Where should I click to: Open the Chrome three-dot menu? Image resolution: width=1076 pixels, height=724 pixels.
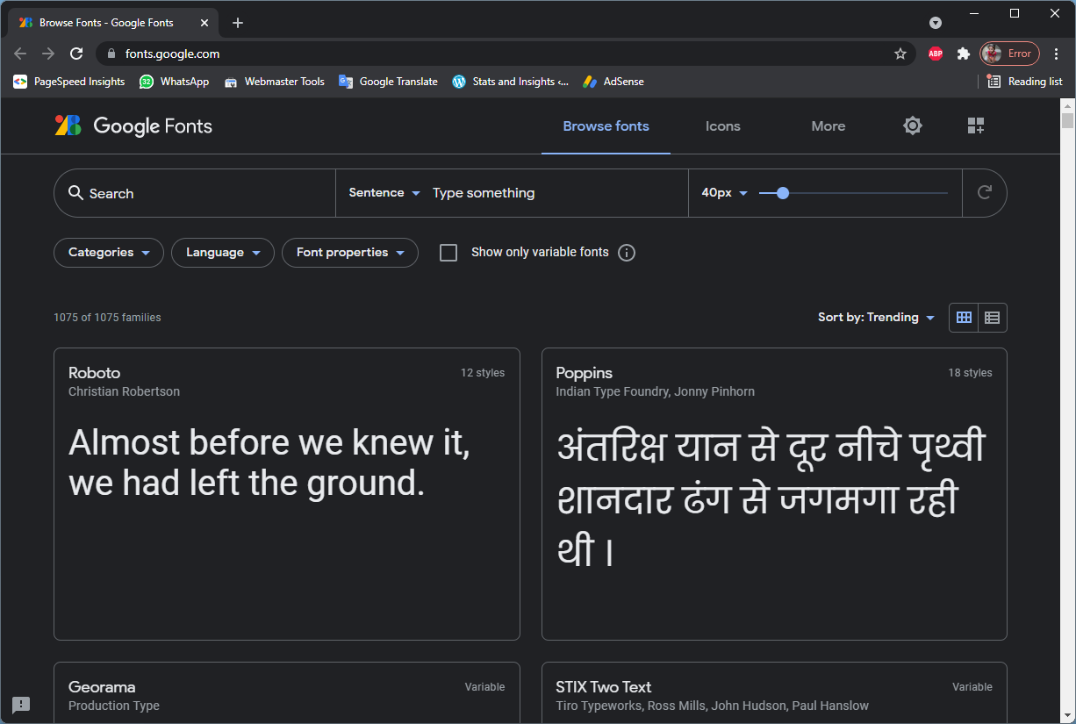pos(1057,54)
